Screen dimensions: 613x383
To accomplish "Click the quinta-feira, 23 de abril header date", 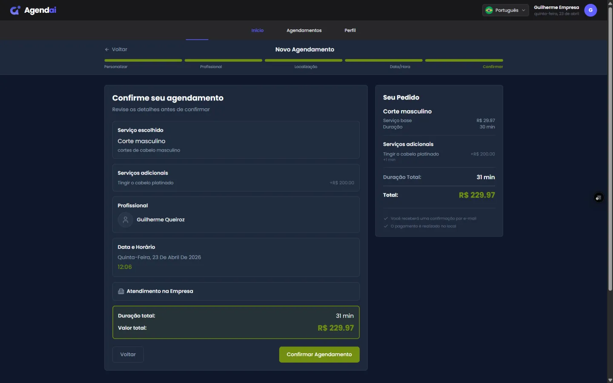I will coord(556,14).
